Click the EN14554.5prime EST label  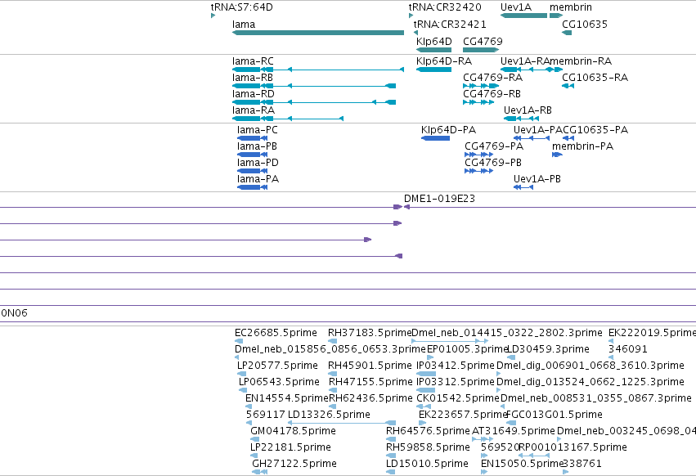click(x=287, y=398)
